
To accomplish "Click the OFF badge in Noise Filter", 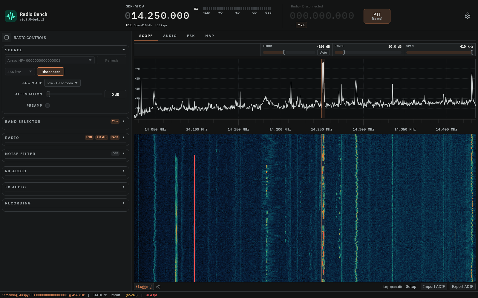I will (115, 153).
